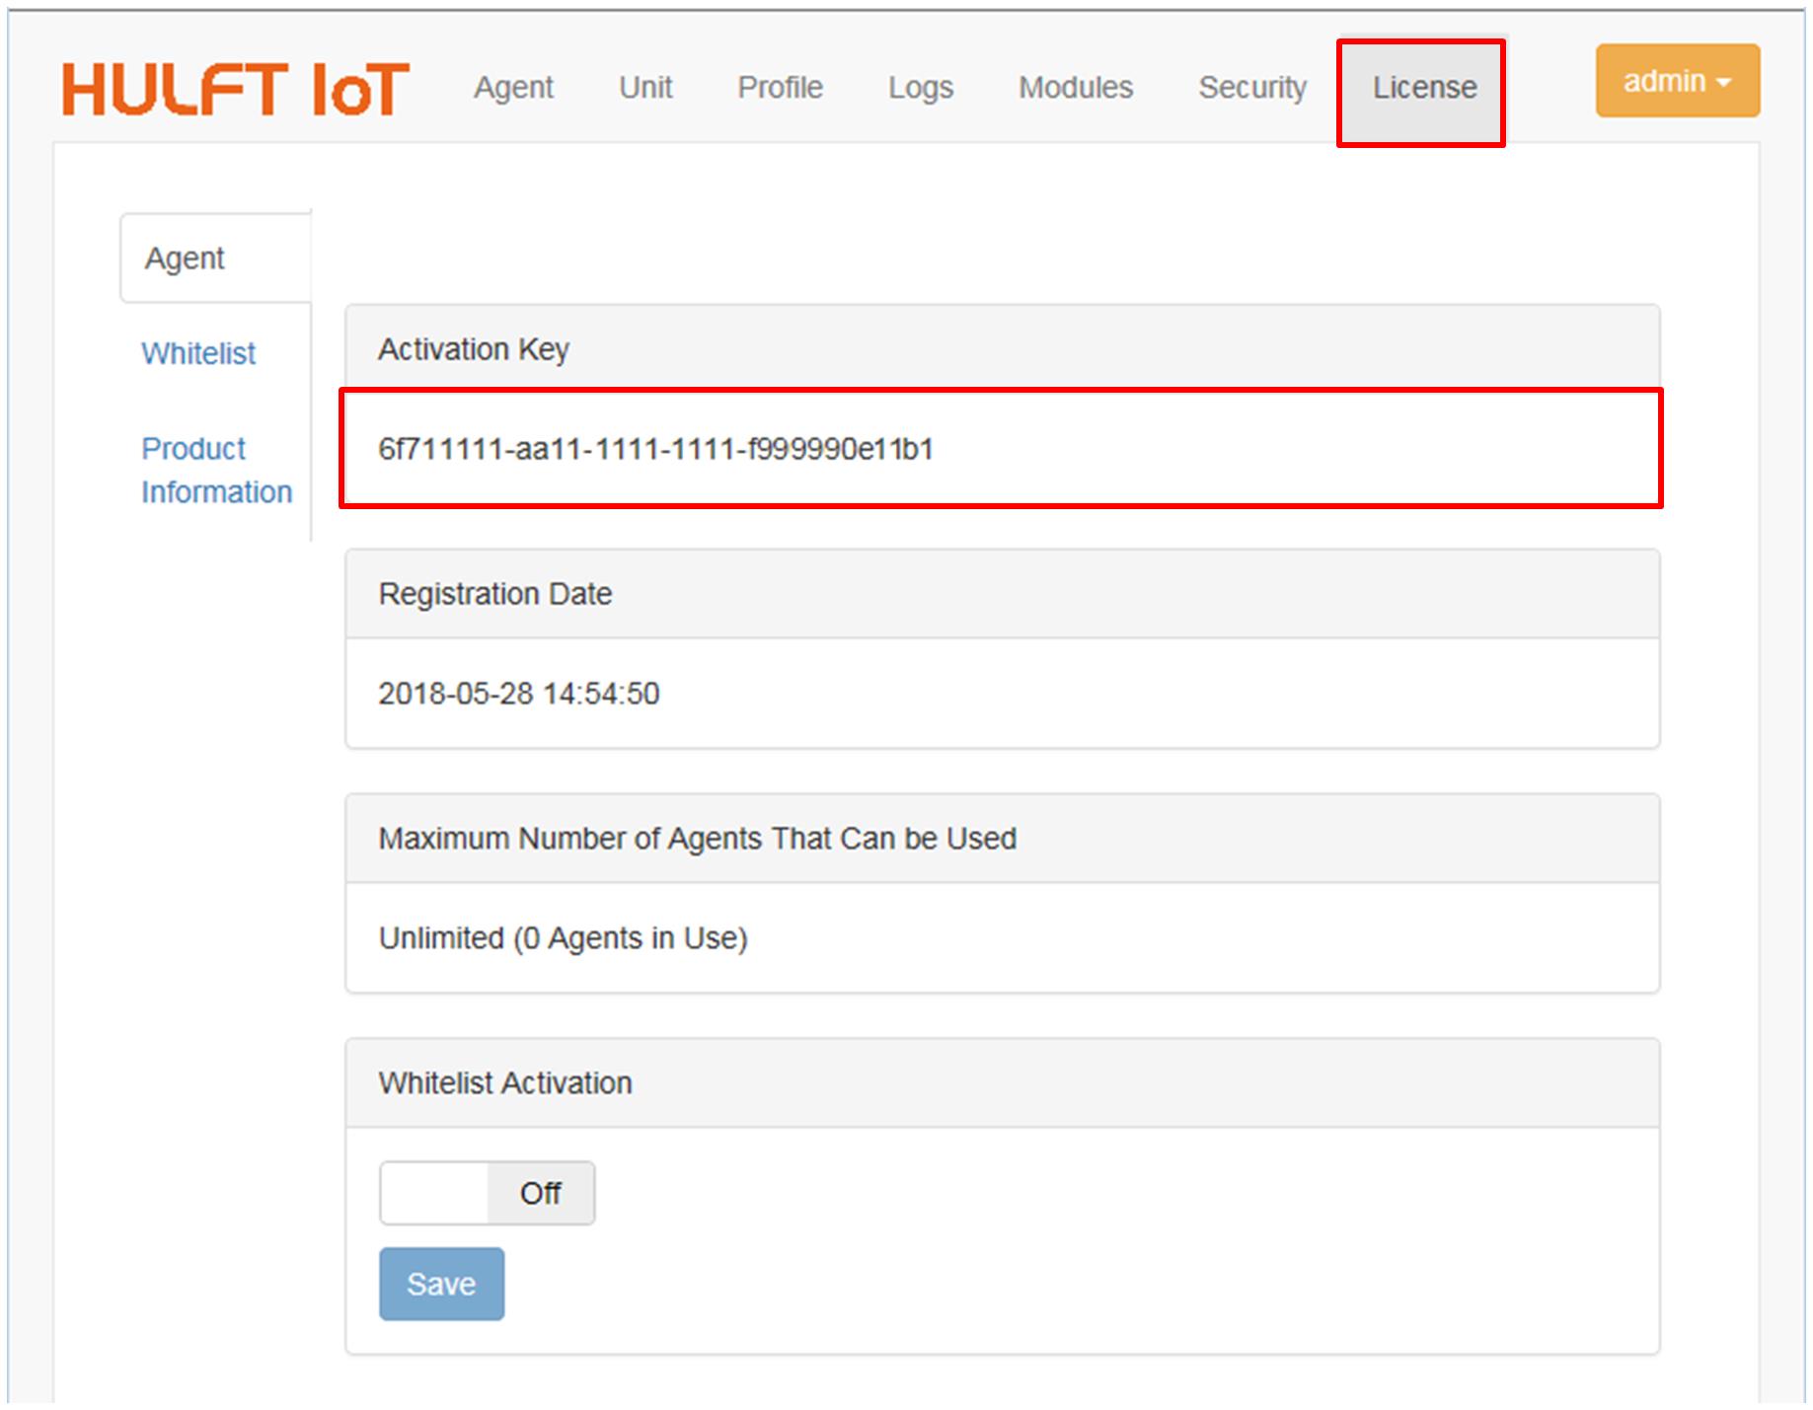Open the Agent page in top navigation

click(x=513, y=88)
